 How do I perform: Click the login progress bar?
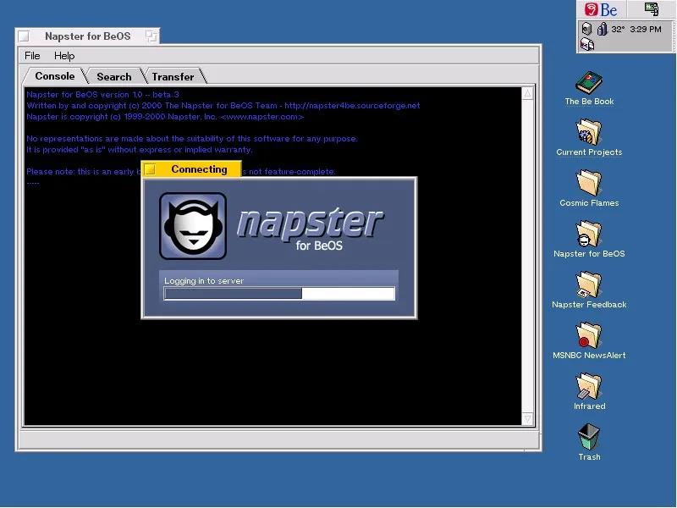(279, 294)
